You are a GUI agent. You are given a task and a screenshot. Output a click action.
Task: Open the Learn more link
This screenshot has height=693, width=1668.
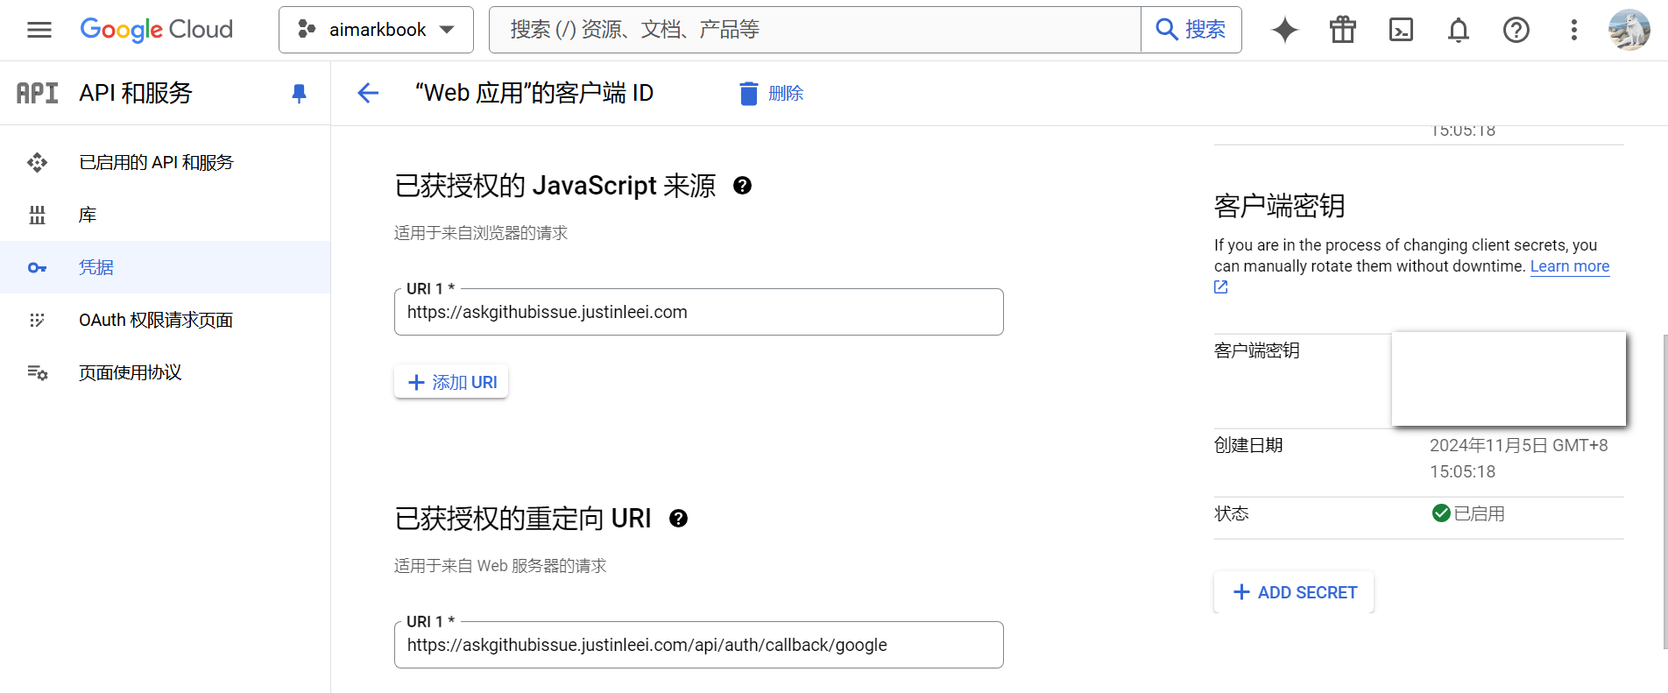tap(1569, 266)
